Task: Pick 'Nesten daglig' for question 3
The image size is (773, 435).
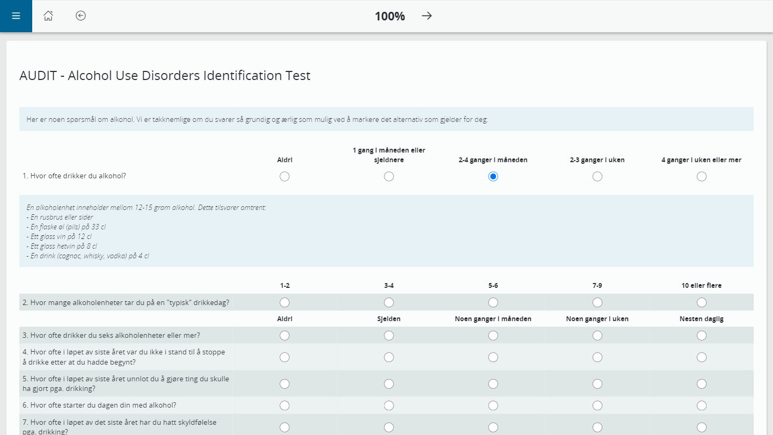Action: tap(701, 336)
